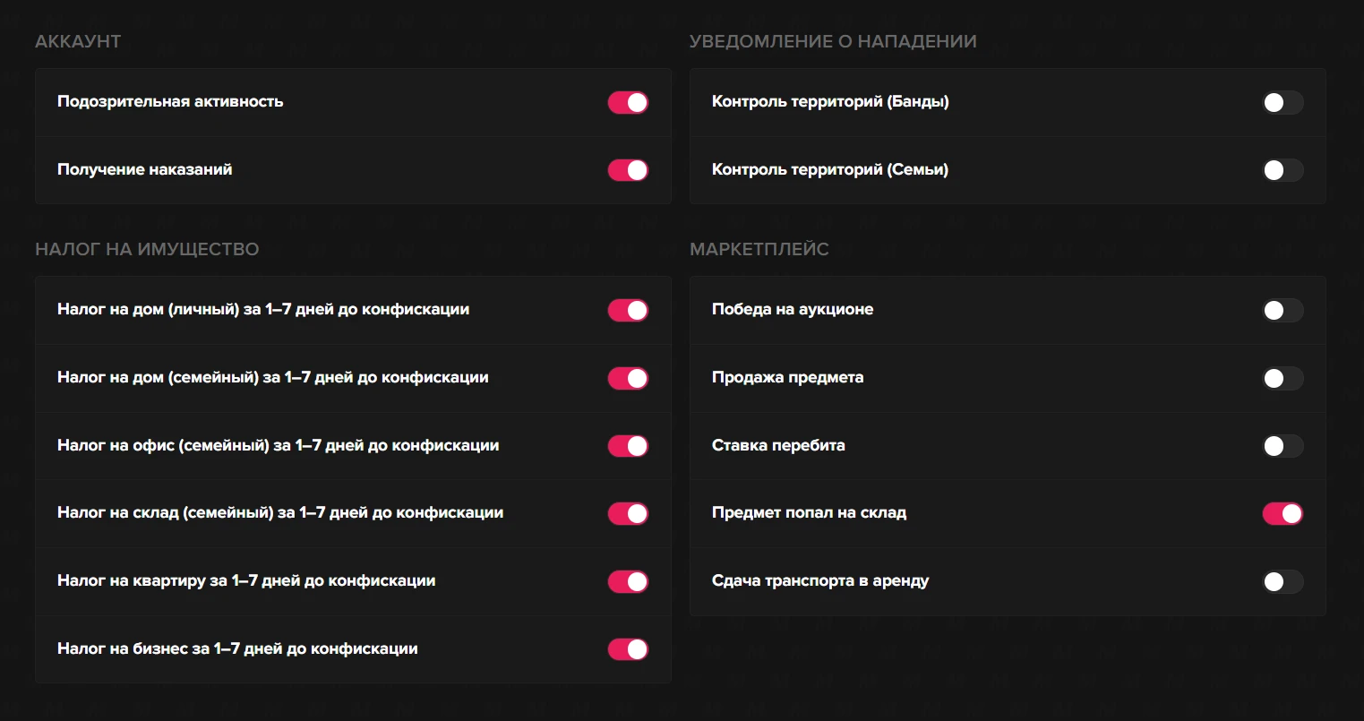Turn on the Продажа предмета switch

[x=1283, y=378]
